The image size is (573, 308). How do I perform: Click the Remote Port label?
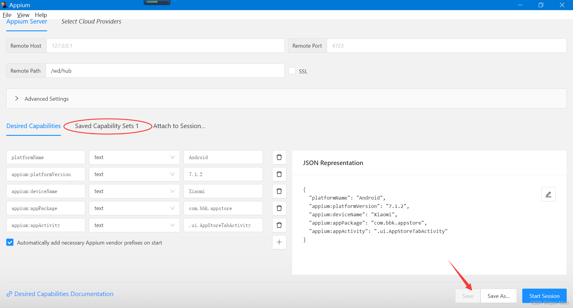pos(307,46)
